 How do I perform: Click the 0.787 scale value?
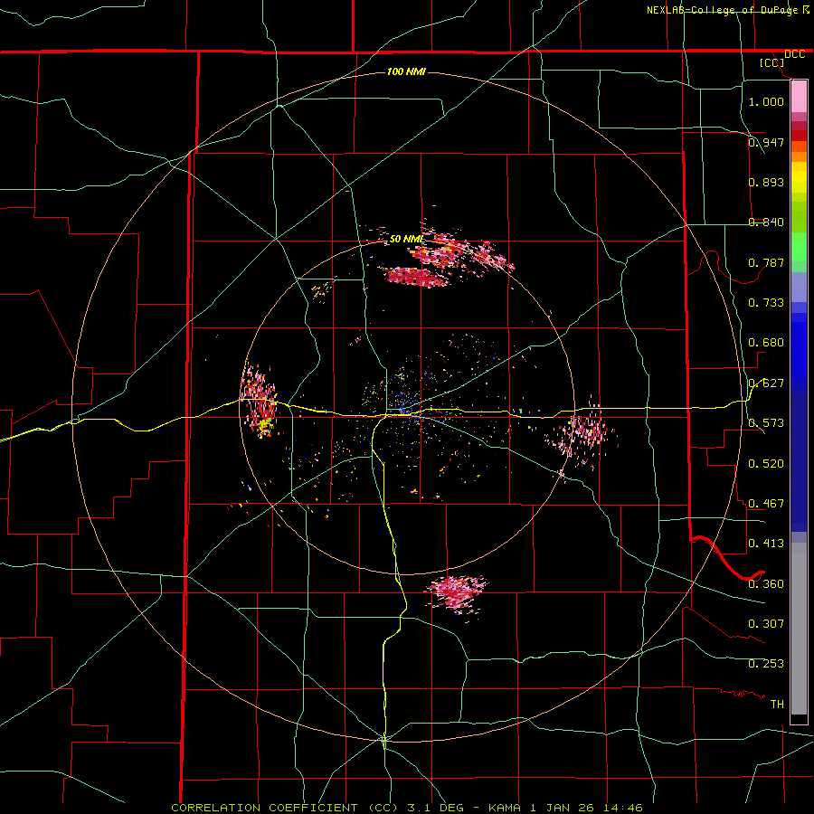click(x=766, y=262)
